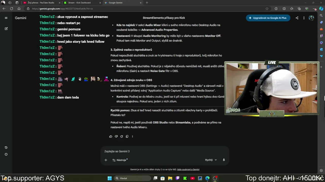Close the Google Gemini tab
Image resolution: width=325 pixels, height=182 pixels.
coord(140,3)
